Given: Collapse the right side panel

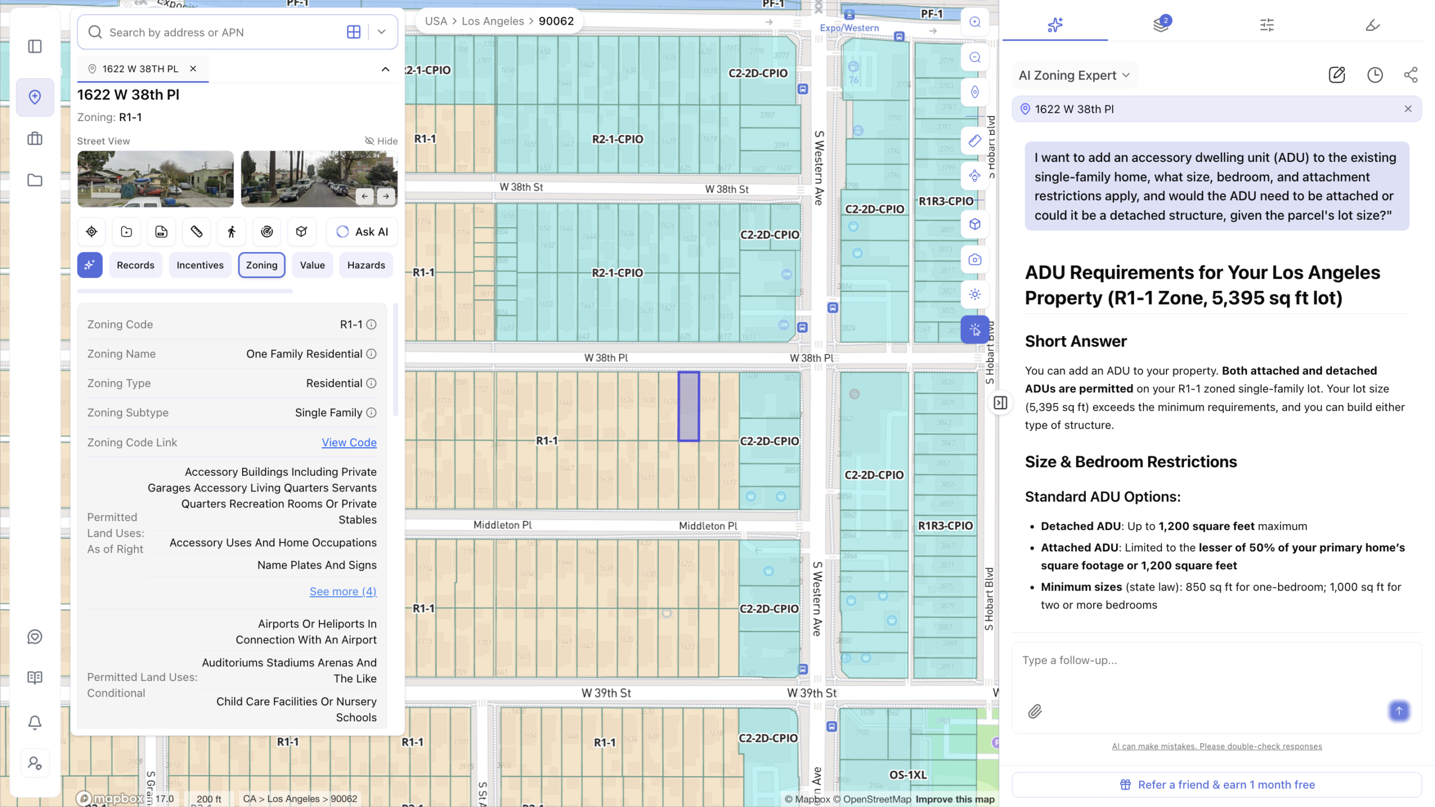Looking at the screenshot, I should pyautogui.click(x=1001, y=402).
